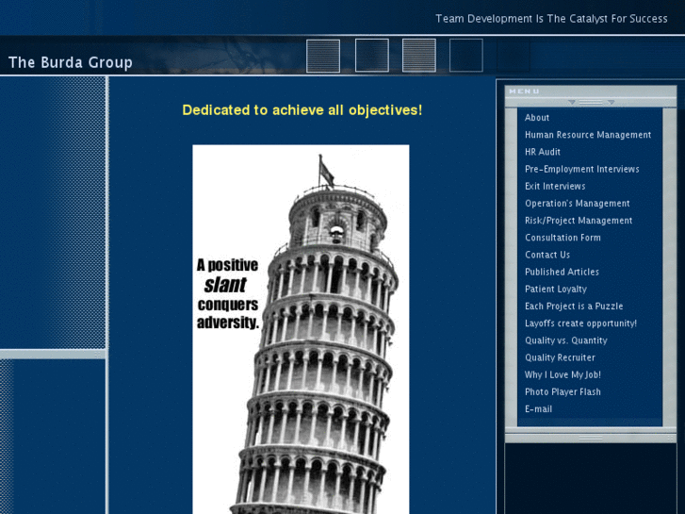
Task: Click the menu panel's top arrow handle
Action: point(591,102)
